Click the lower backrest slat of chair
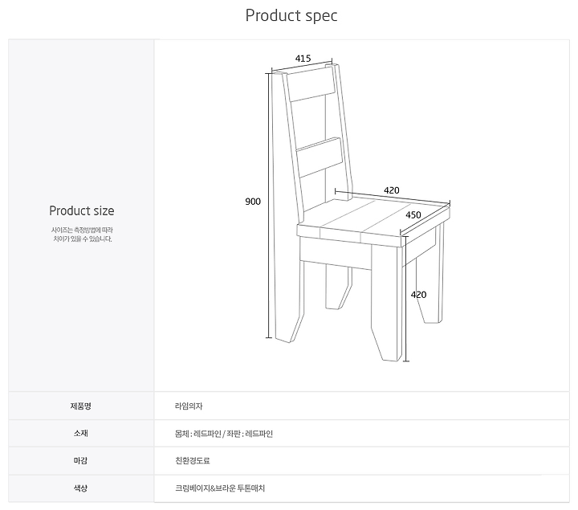This screenshot has height=510, width=578. click(x=320, y=158)
